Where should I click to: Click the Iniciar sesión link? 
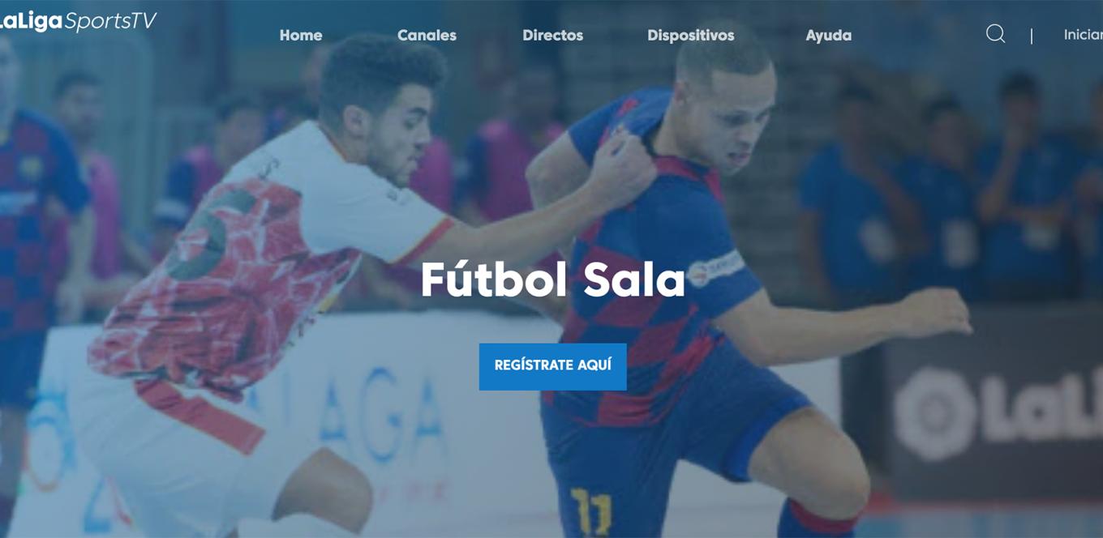pyautogui.click(x=1083, y=35)
